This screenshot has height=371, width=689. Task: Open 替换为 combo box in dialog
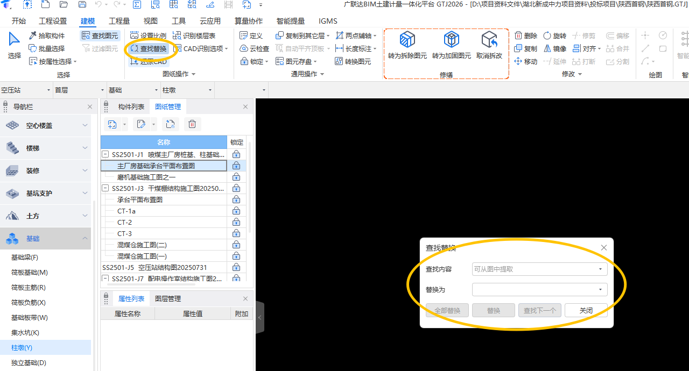click(x=540, y=289)
